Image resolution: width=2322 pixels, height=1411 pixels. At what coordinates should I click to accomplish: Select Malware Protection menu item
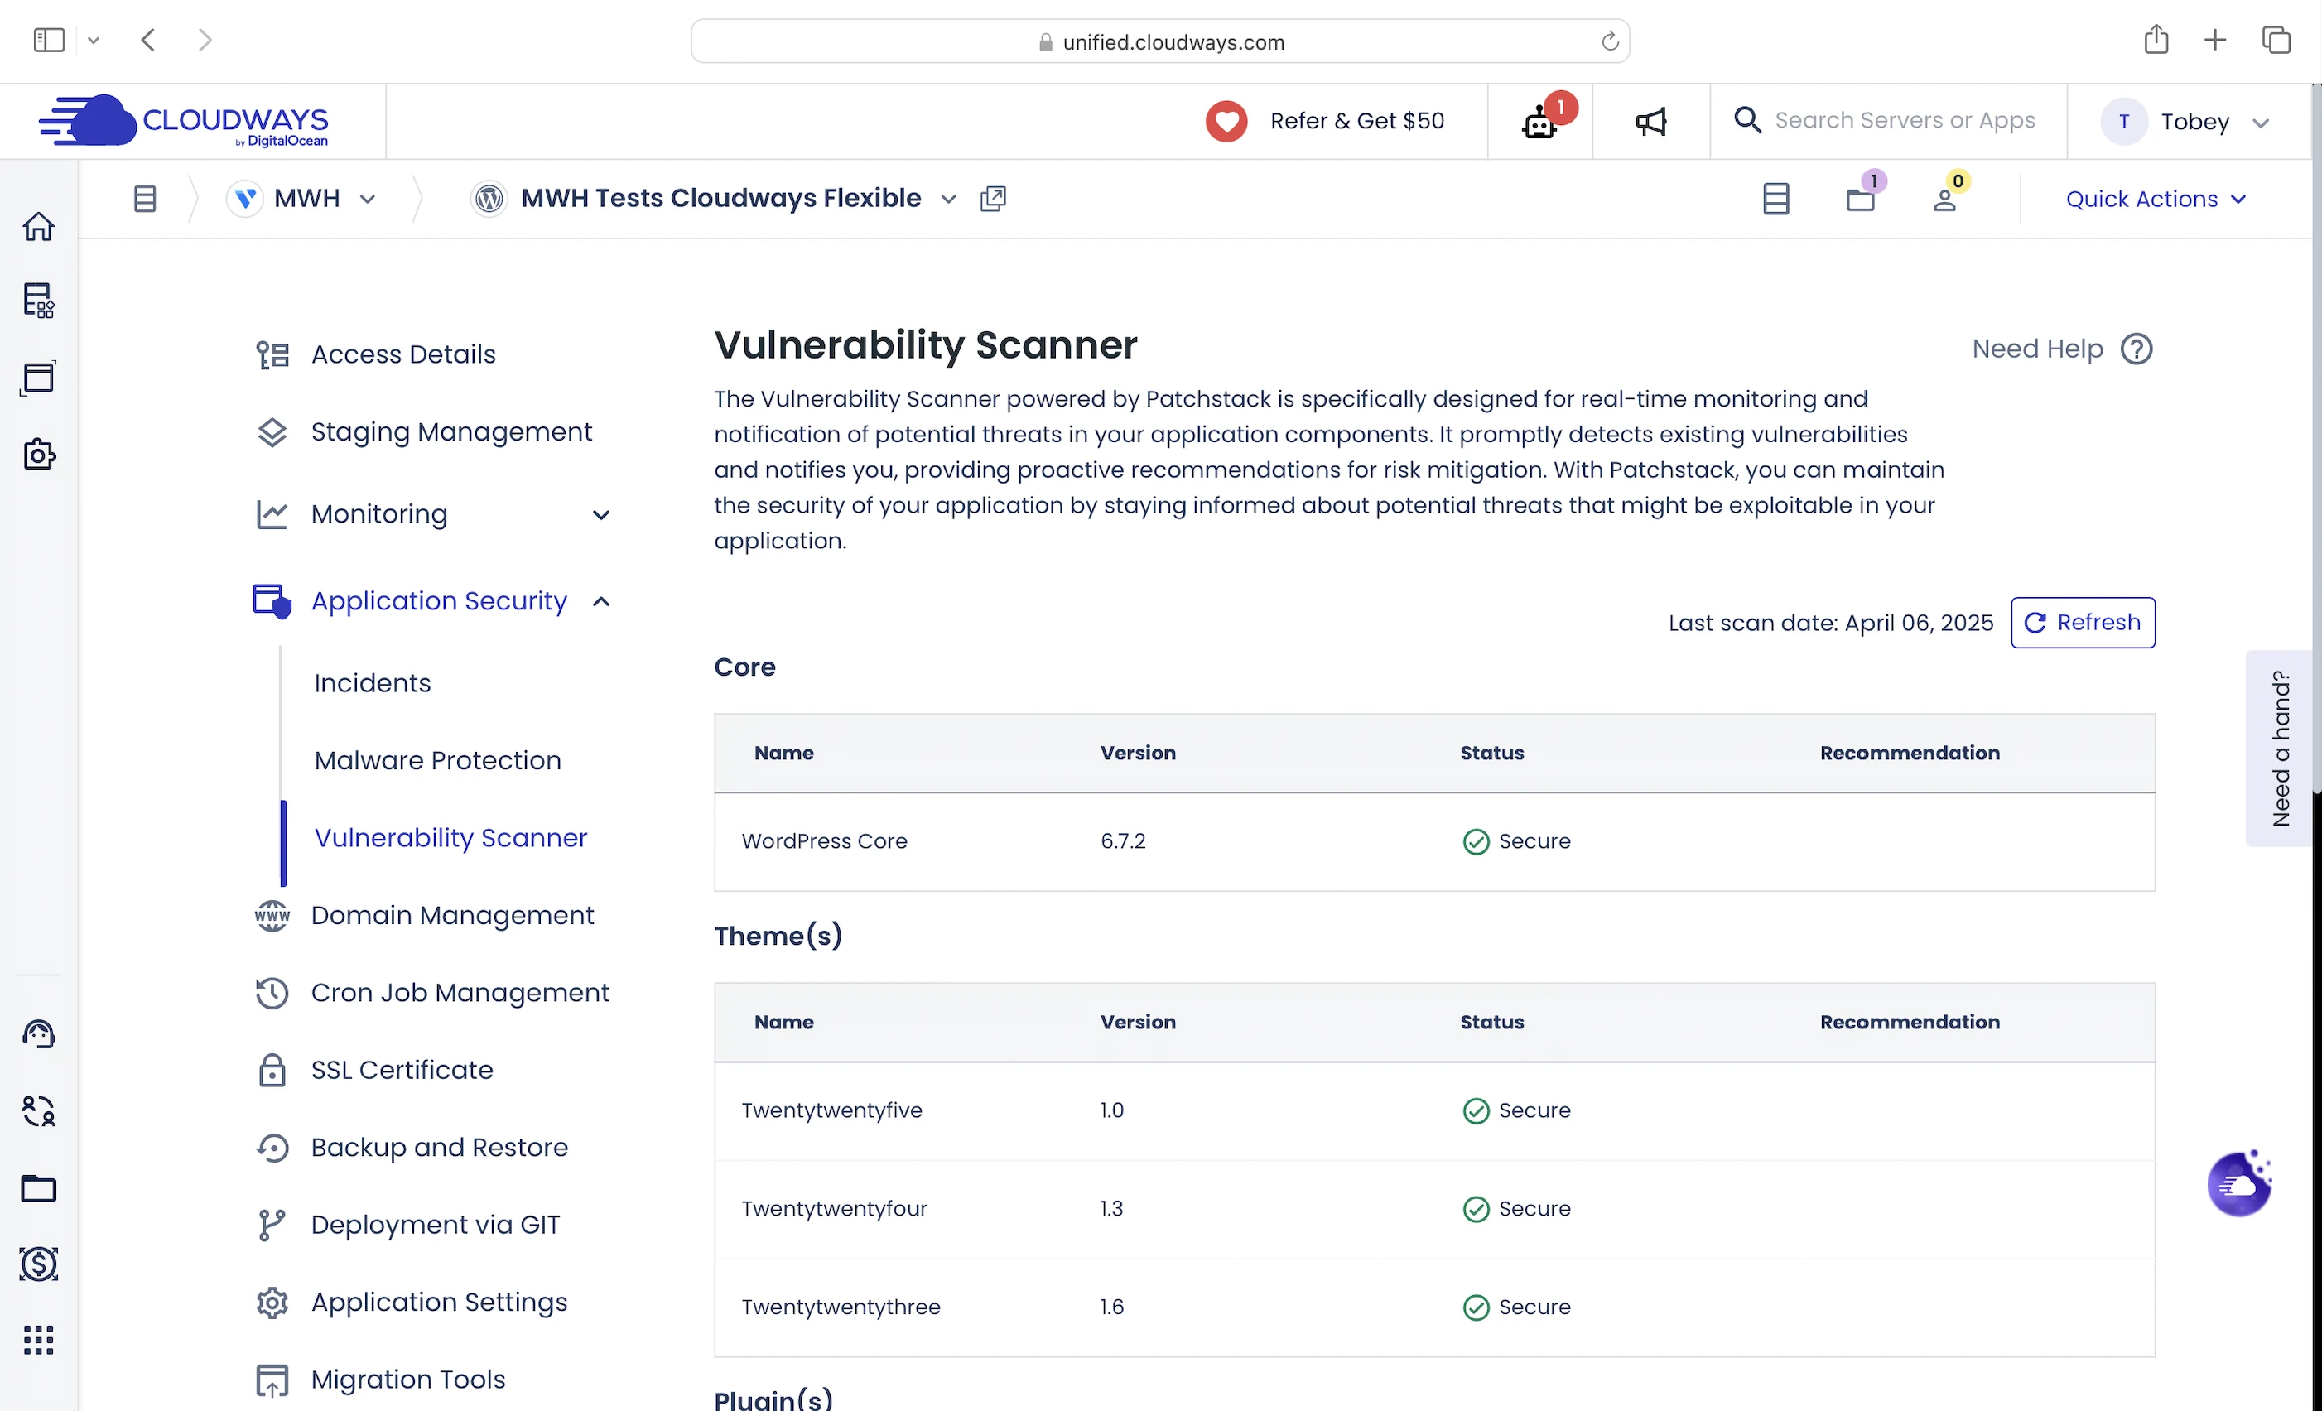coord(438,761)
